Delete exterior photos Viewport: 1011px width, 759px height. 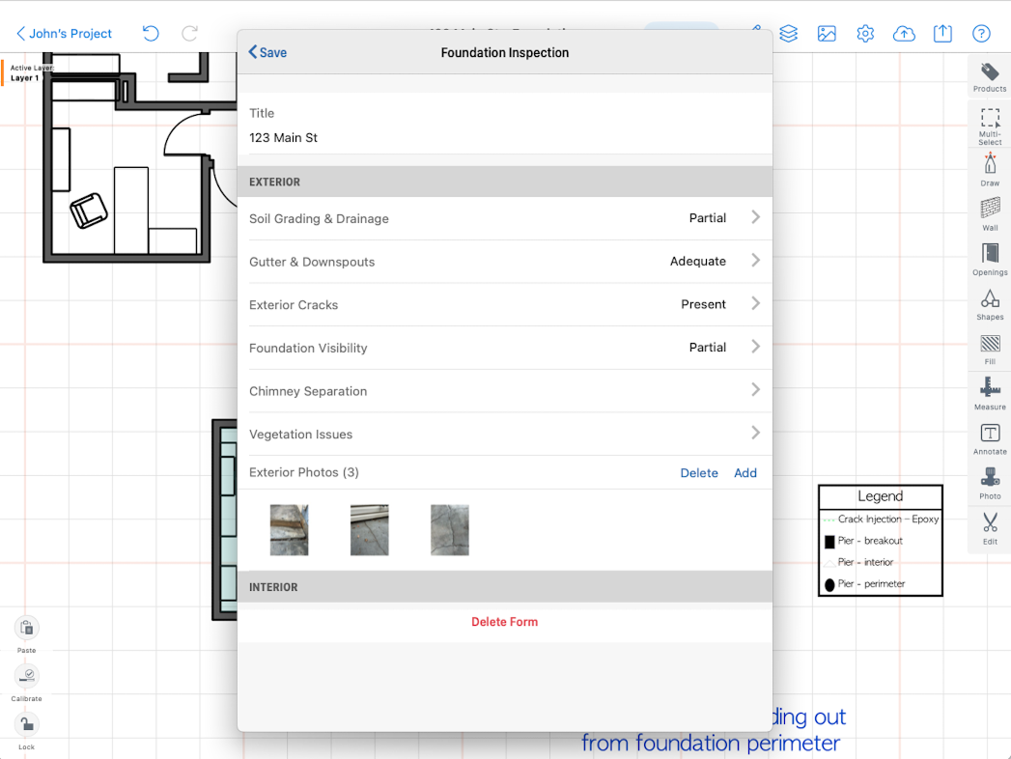[x=699, y=472]
